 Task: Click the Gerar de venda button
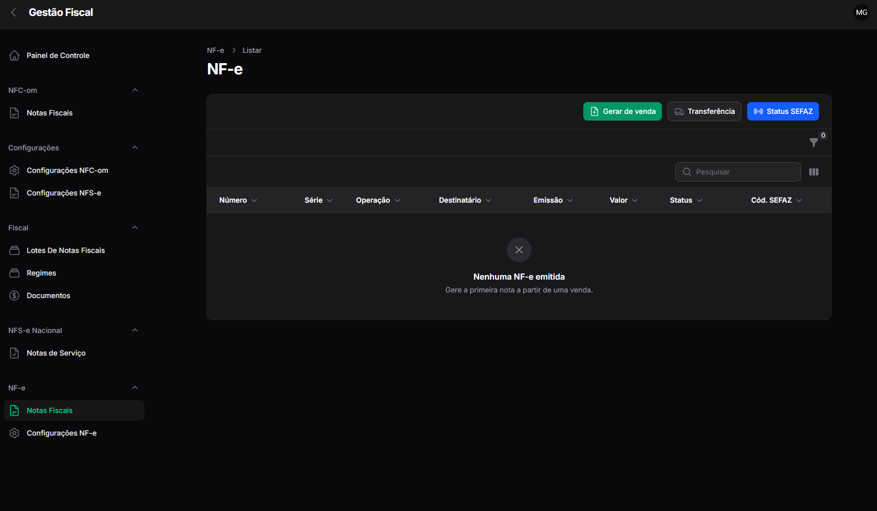point(622,111)
